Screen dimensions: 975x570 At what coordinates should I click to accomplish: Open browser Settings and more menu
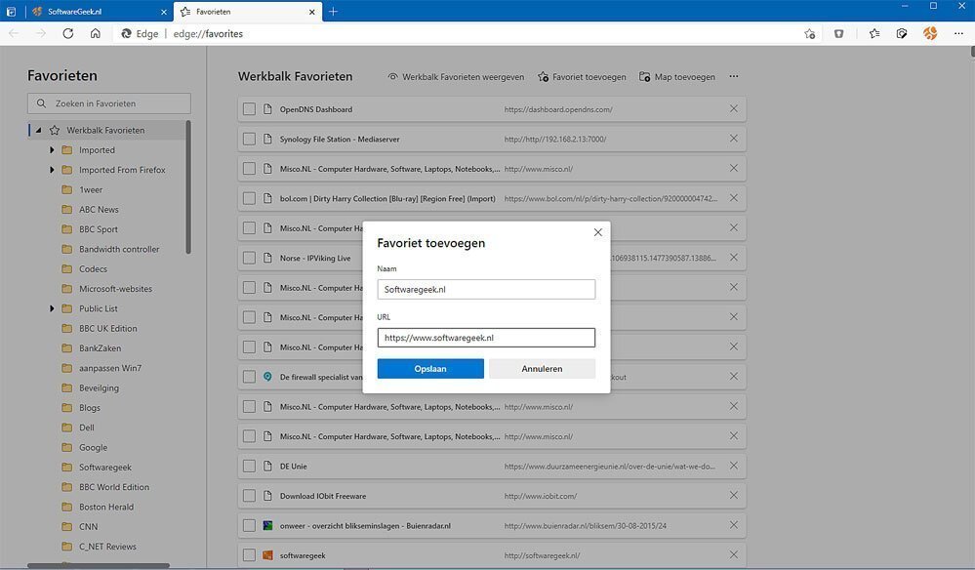point(958,33)
